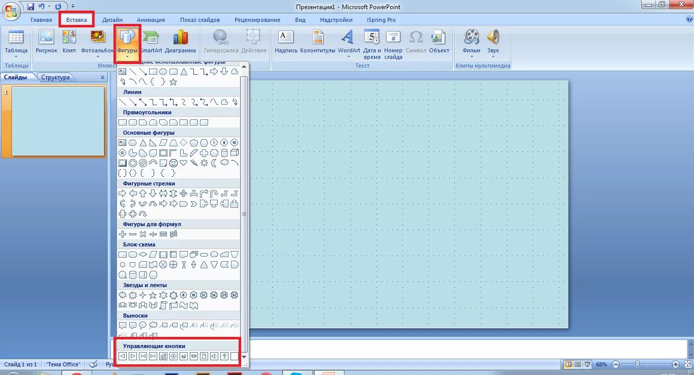The image size is (694, 375).
Task: Insert a Clip (Клип) from ribbon
Action: (x=69, y=42)
